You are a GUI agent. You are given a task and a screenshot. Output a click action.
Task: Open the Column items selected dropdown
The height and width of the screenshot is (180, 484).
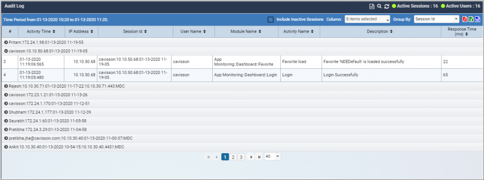[368, 19]
